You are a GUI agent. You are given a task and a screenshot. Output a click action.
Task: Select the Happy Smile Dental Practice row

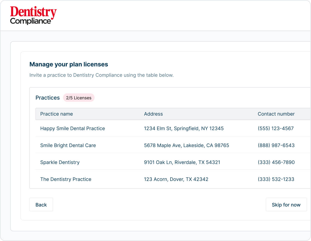coord(72,128)
